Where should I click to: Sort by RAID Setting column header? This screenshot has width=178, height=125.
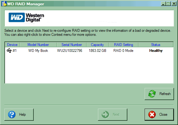tap(124, 45)
